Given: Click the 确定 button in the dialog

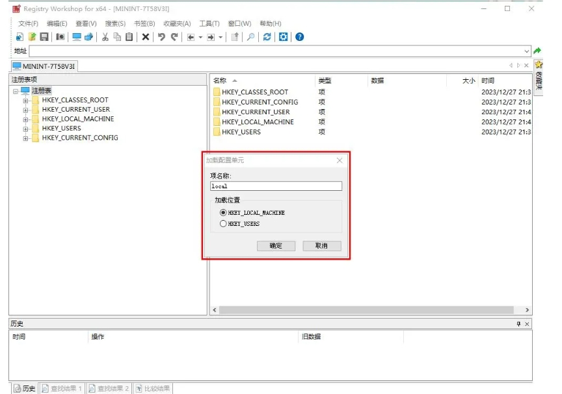Looking at the screenshot, I should 276,246.
